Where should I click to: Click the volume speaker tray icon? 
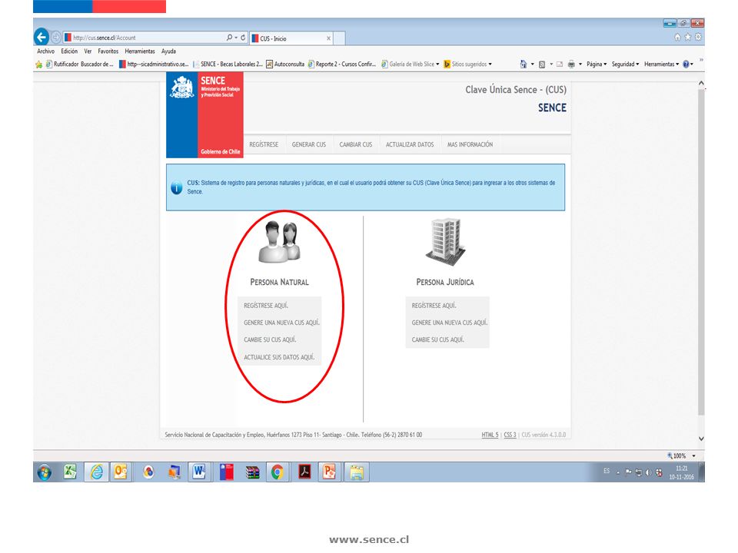tap(649, 472)
